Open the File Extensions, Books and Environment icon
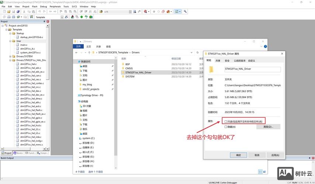This screenshot has width=315, height=184. pyautogui.click(x=72, y=17)
